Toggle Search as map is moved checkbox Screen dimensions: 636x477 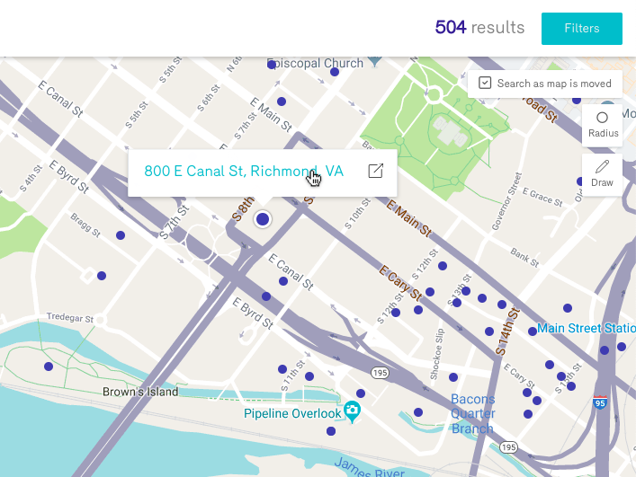(x=485, y=83)
